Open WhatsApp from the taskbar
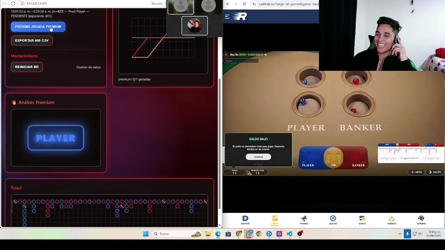The width and height of the screenshot is (445, 250). coord(249,234)
